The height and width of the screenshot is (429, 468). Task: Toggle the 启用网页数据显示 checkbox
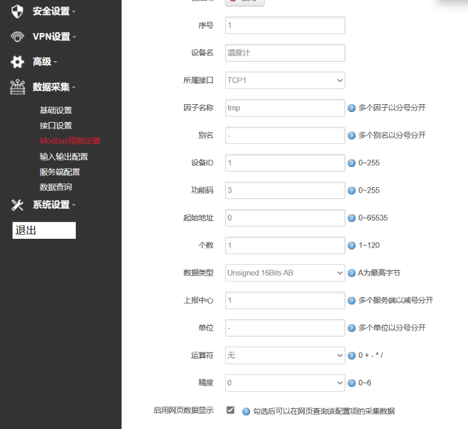[x=230, y=410]
